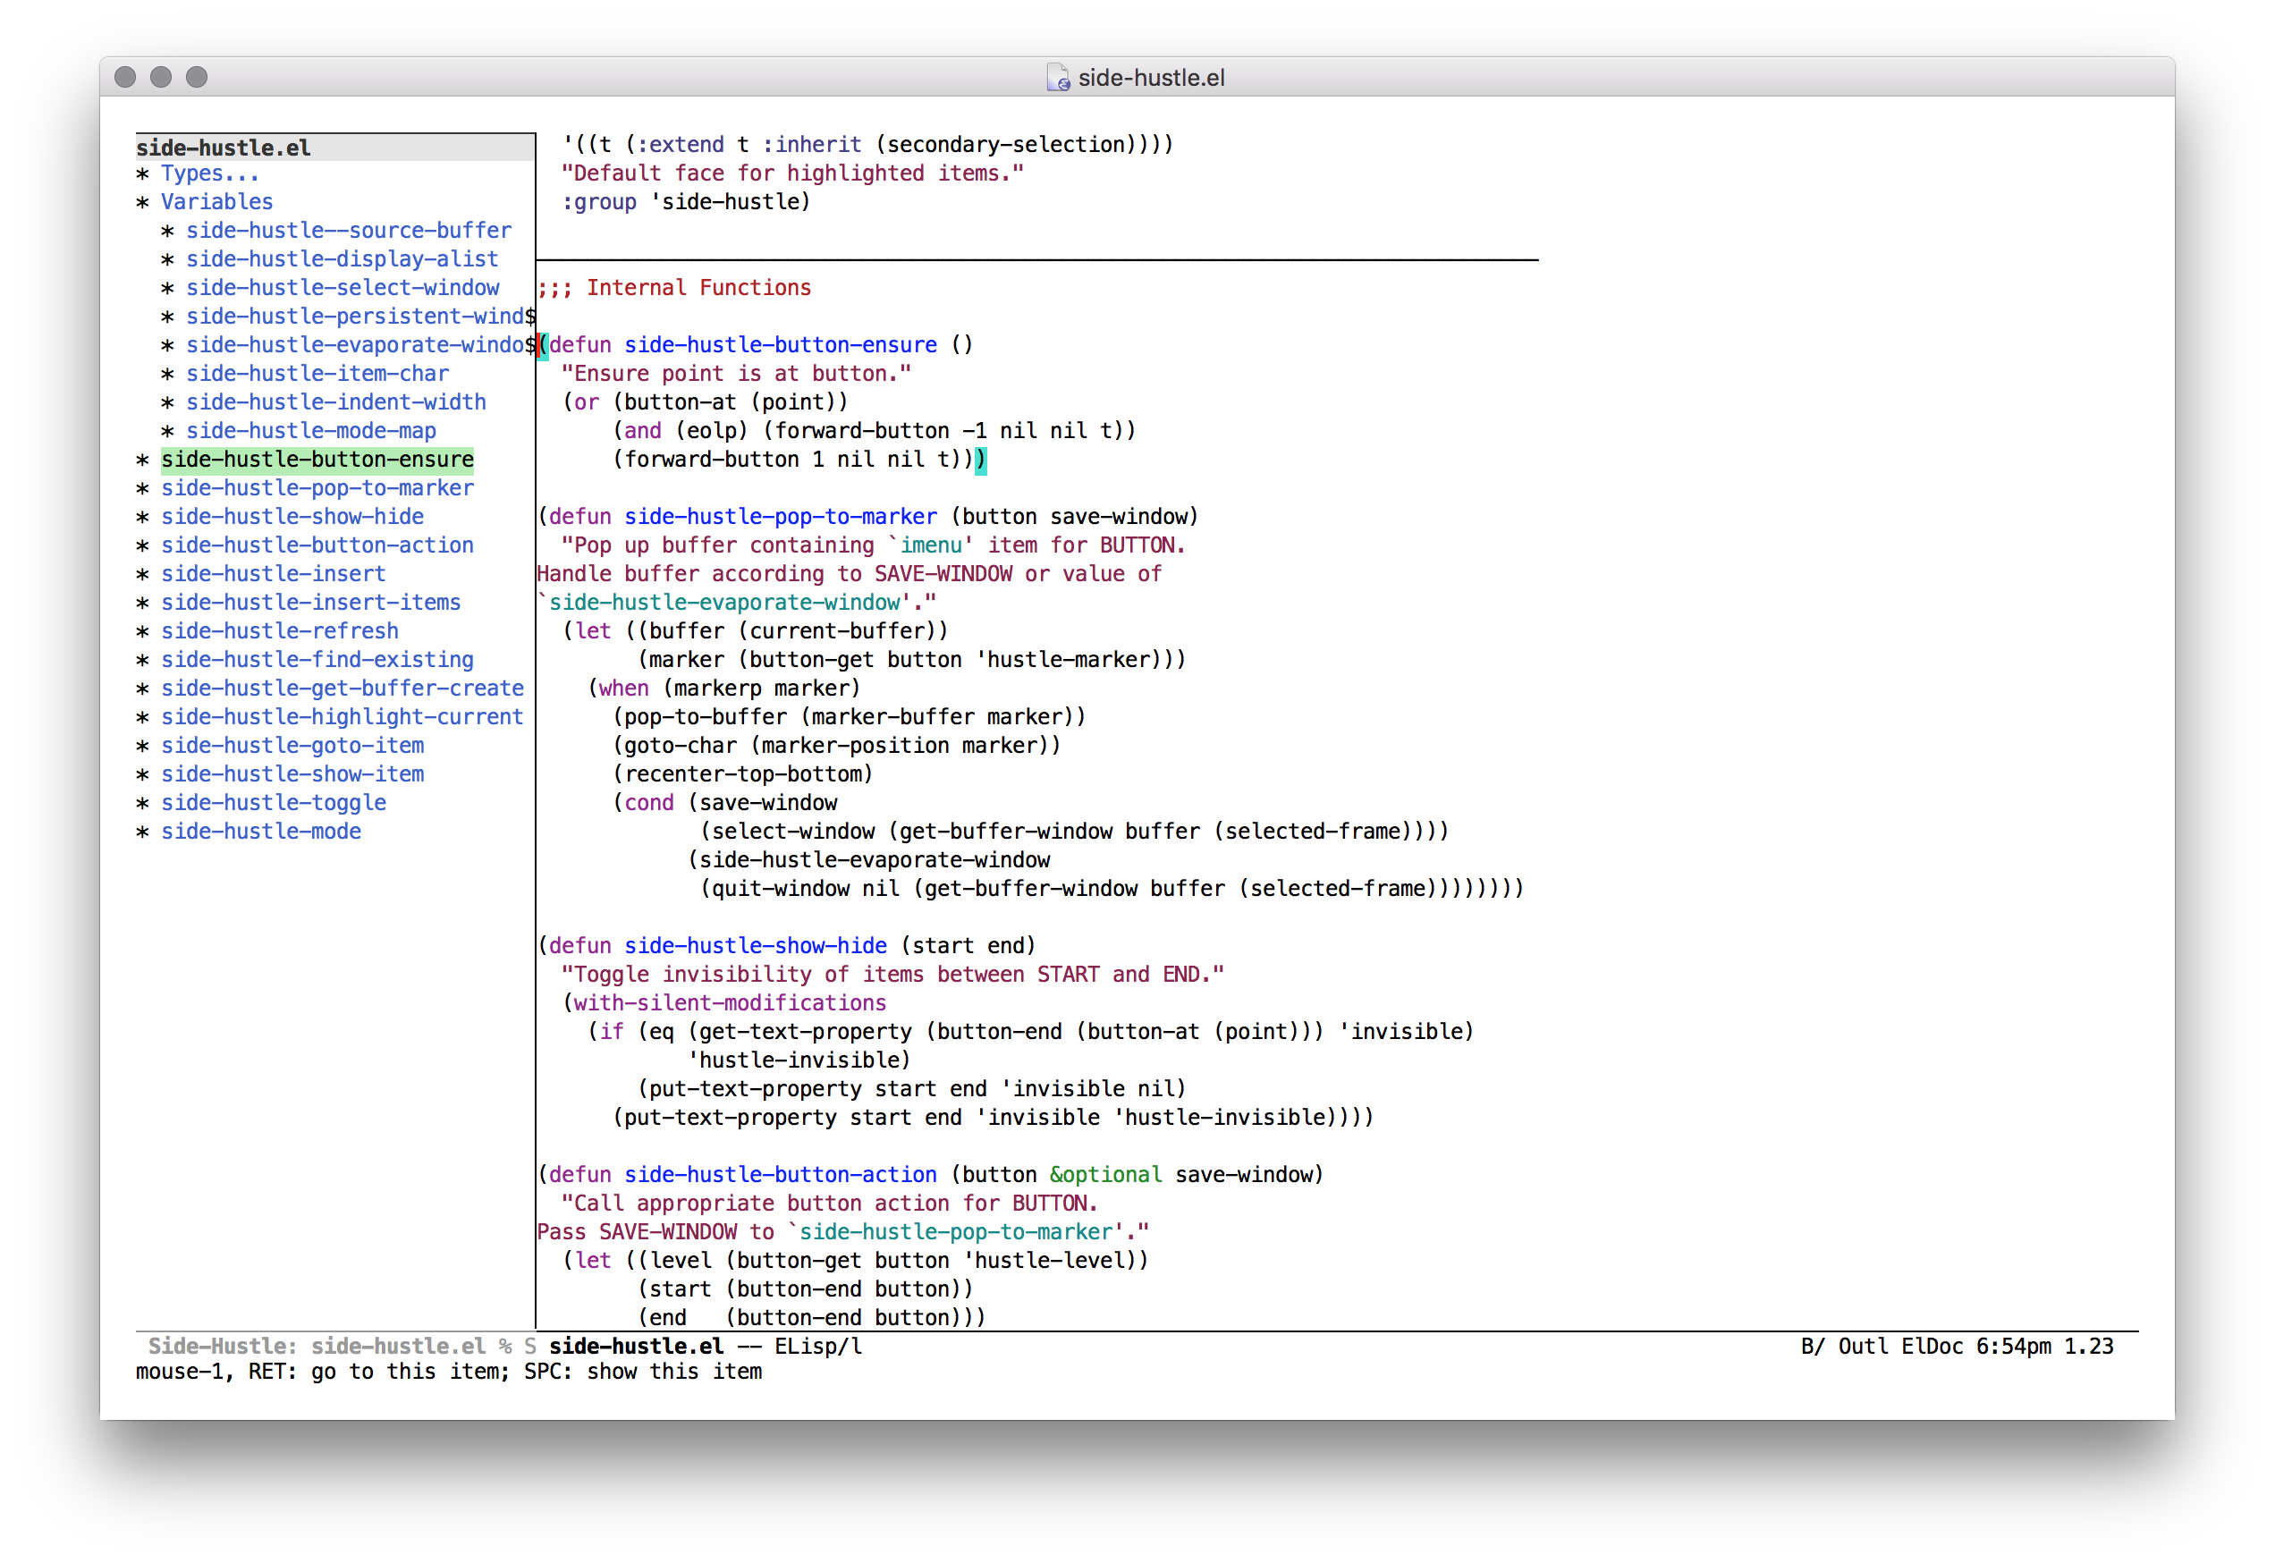Open side-hustle-insert-items in the sidebar

pyautogui.click(x=310, y=603)
